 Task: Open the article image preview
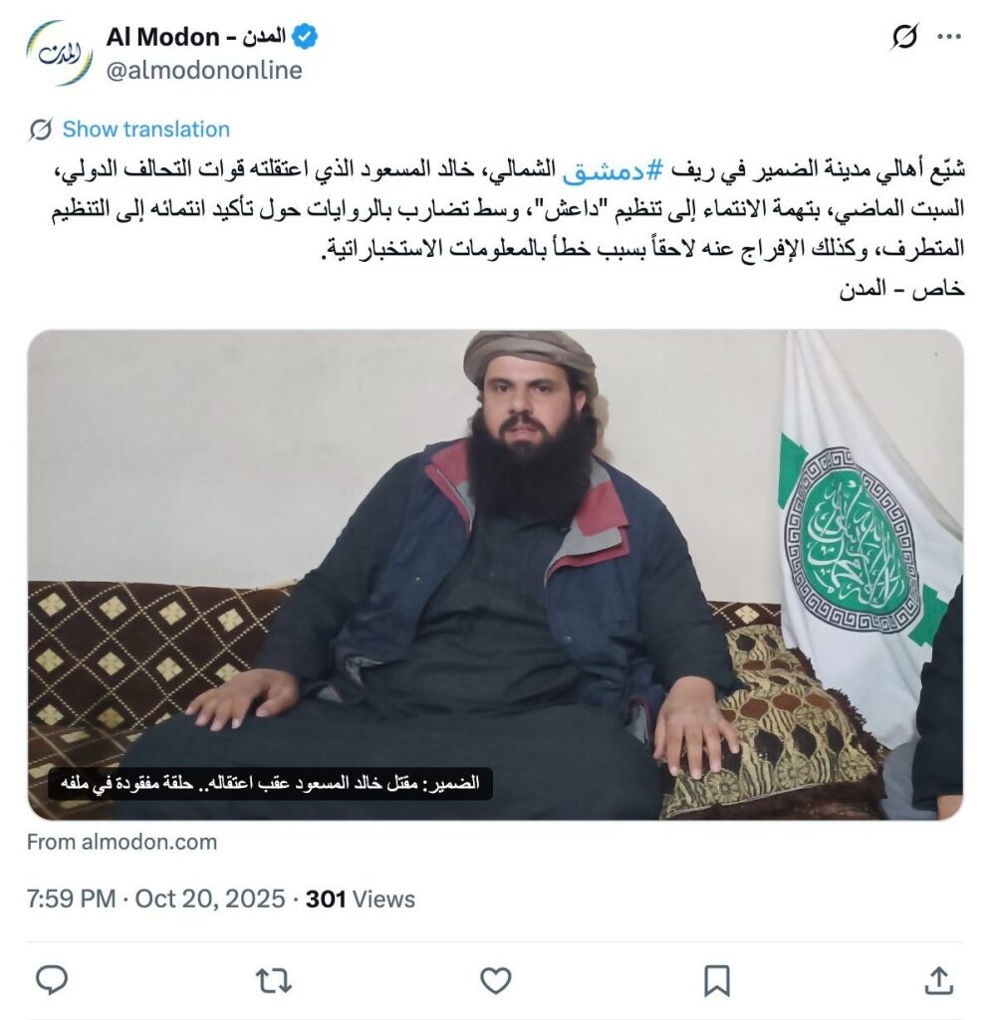tap(495, 575)
